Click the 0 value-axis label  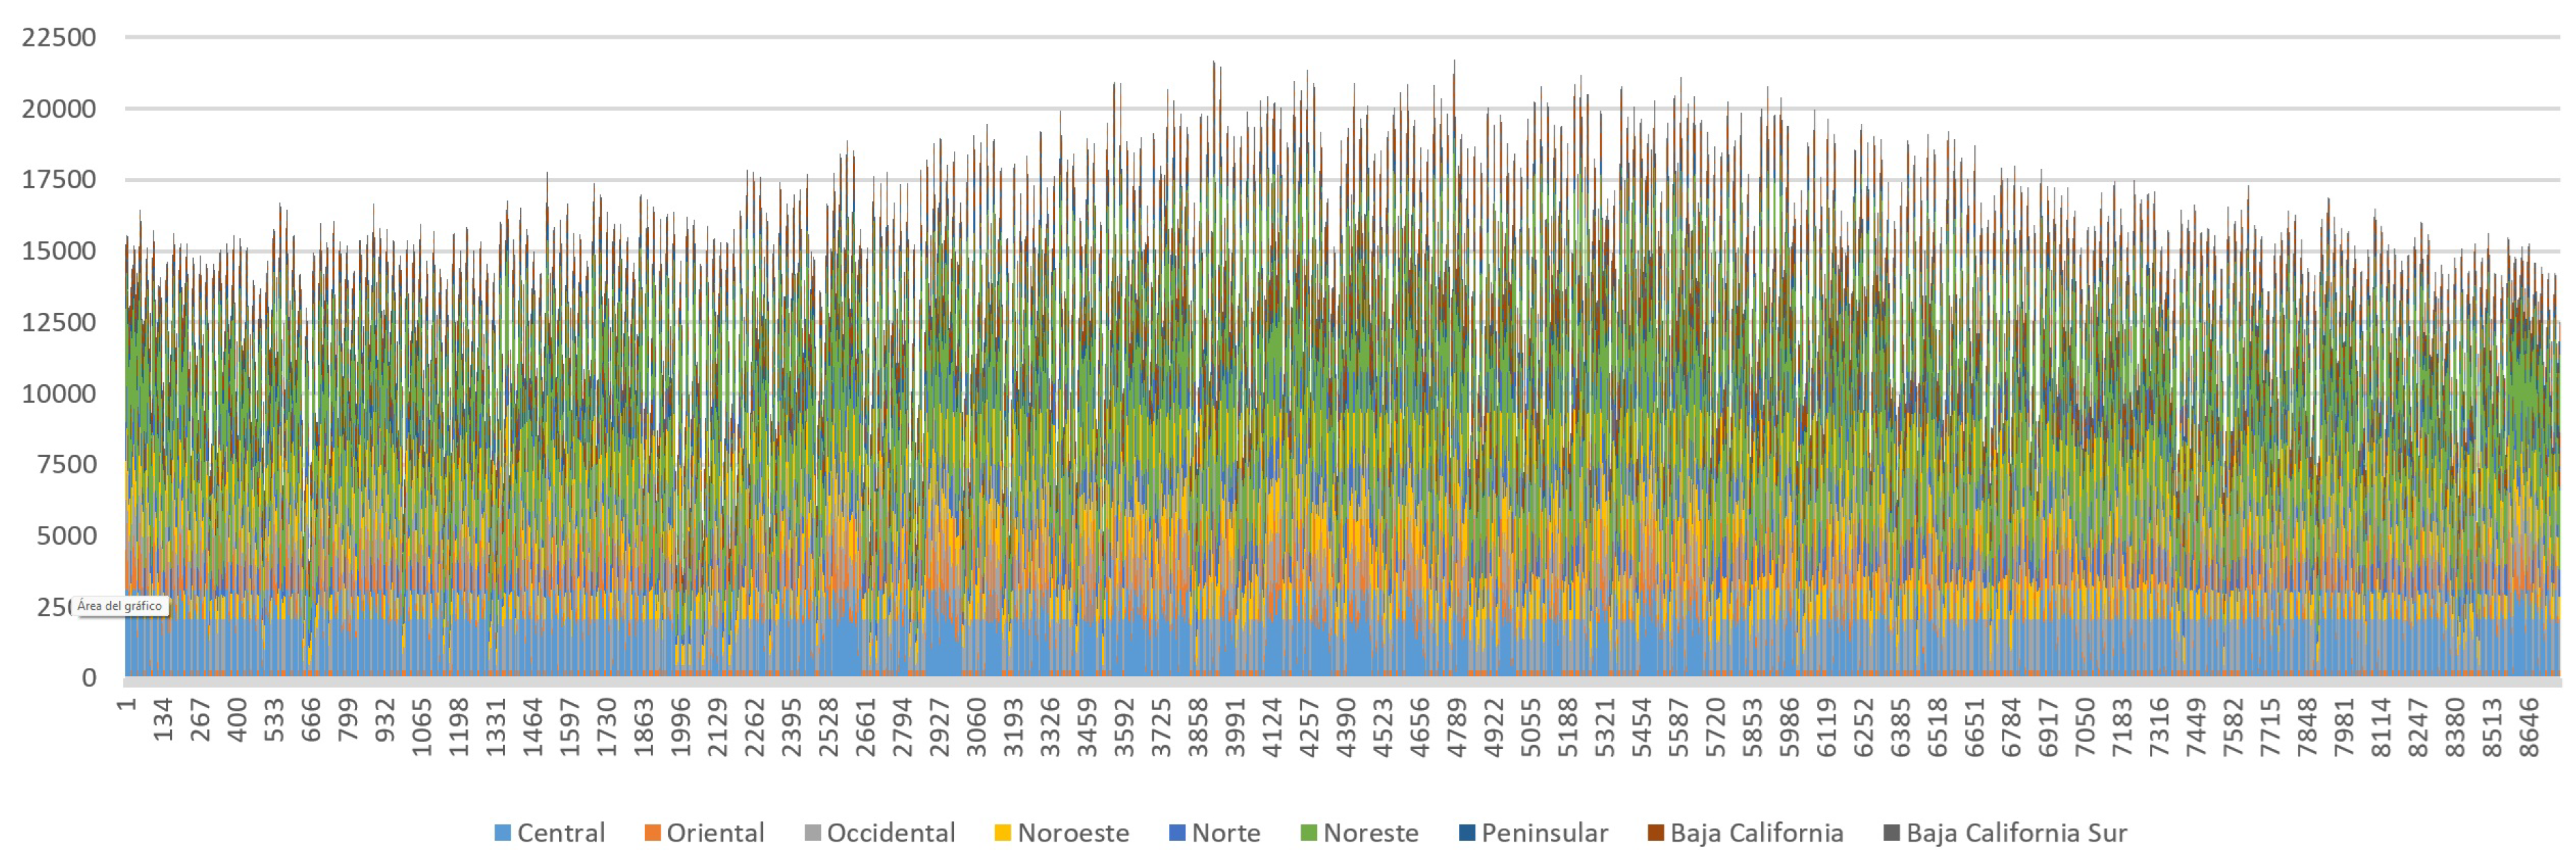pos(89,678)
